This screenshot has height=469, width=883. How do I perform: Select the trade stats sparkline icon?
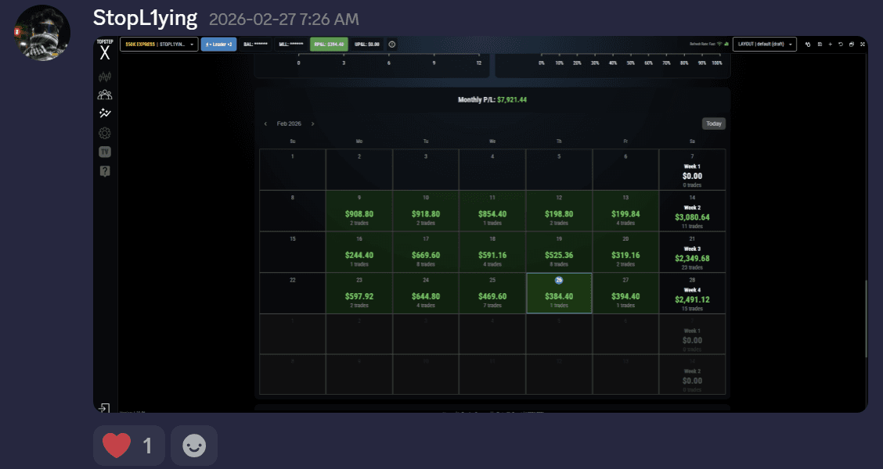coord(105,113)
